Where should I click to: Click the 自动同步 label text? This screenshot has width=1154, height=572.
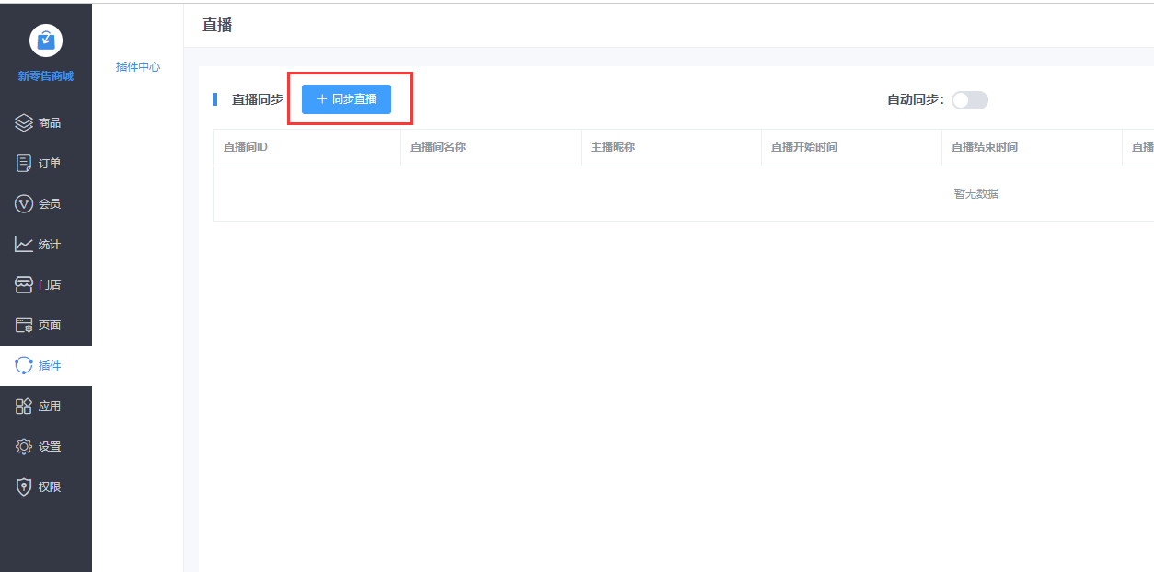(x=916, y=99)
